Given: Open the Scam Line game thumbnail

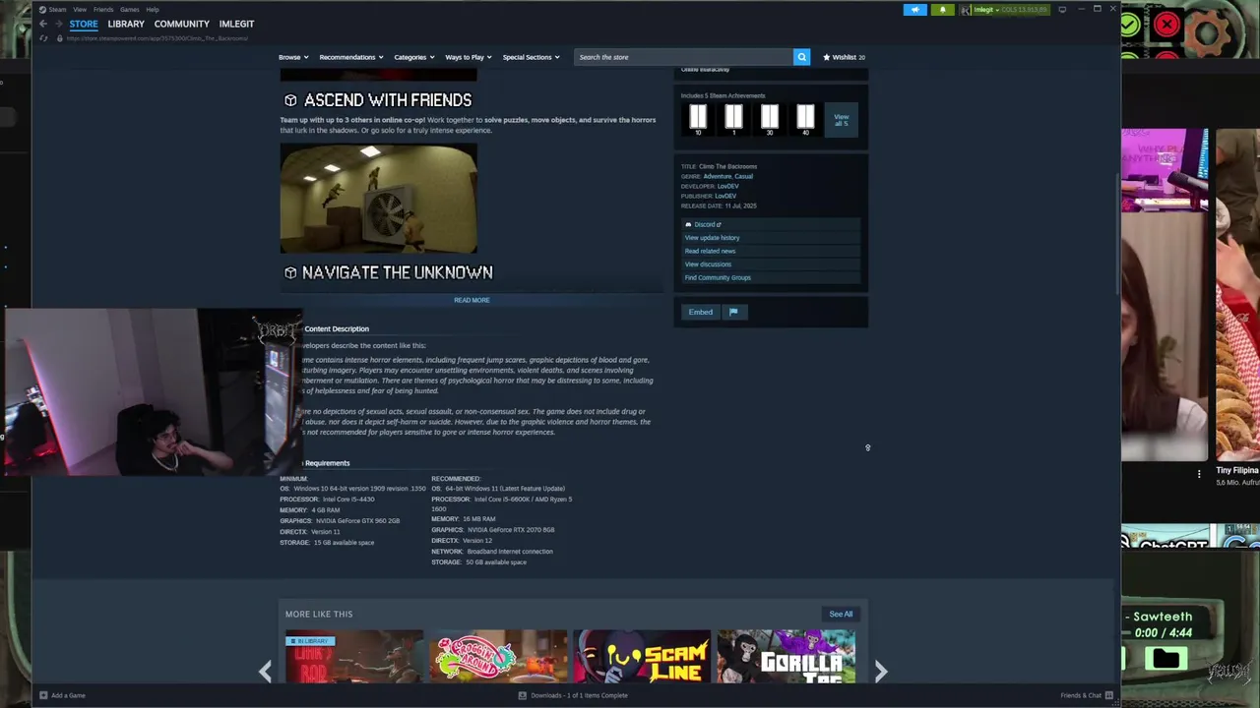Looking at the screenshot, I should coord(642,656).
